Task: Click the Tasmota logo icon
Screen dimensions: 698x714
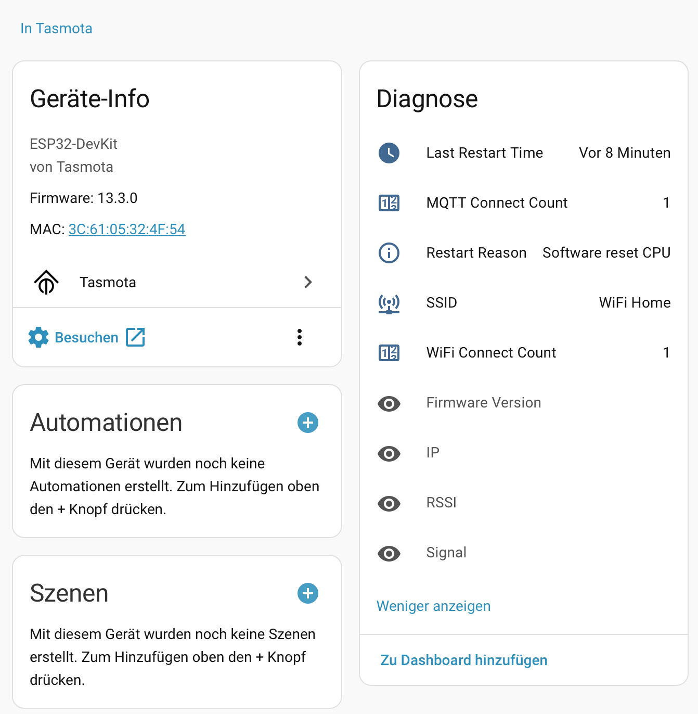Action: 46,282
